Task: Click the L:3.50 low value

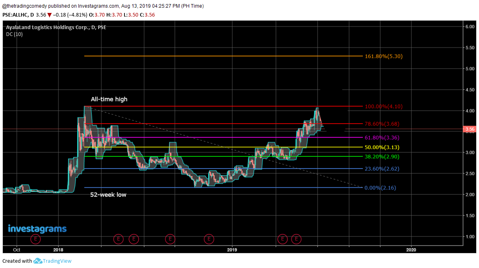Action: (x=131, y=15)
